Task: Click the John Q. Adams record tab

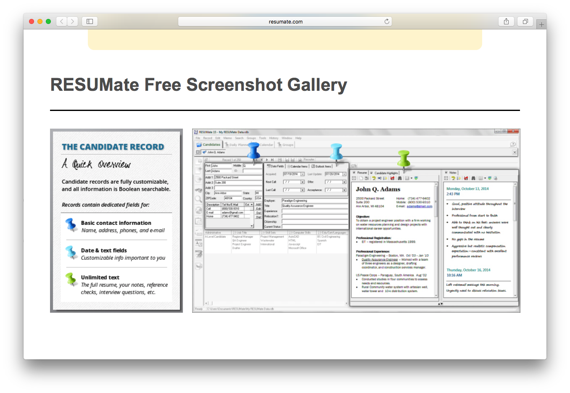Action: point(214,152)
